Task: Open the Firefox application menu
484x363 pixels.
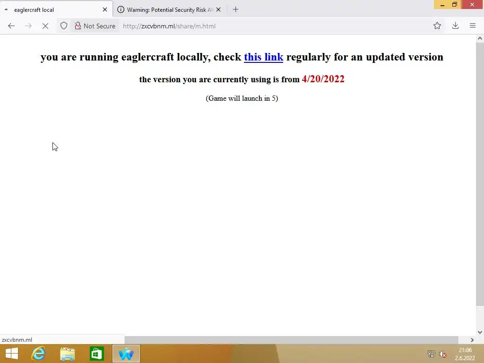Action: (x=473, y=26)
